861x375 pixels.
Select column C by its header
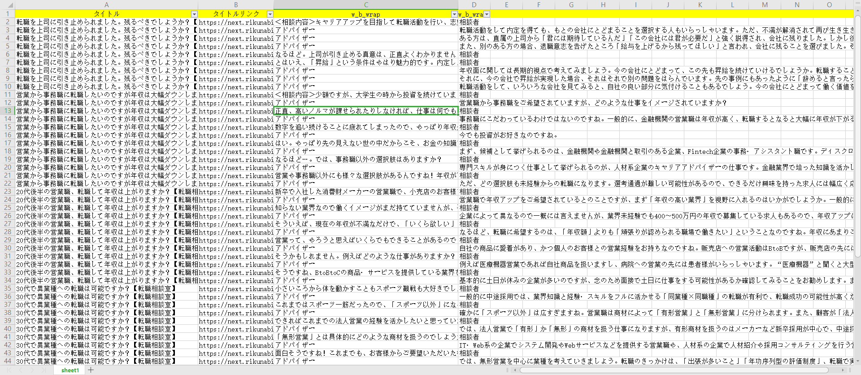(x=365, y=5)
